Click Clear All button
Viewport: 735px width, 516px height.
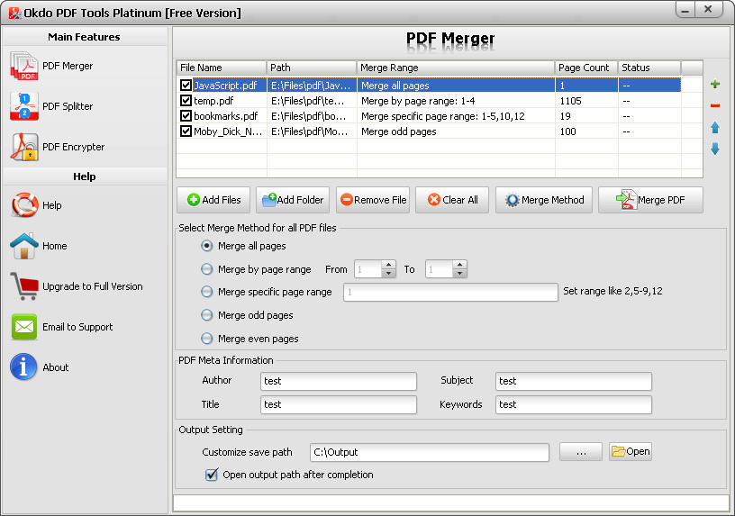coord(452,200)
